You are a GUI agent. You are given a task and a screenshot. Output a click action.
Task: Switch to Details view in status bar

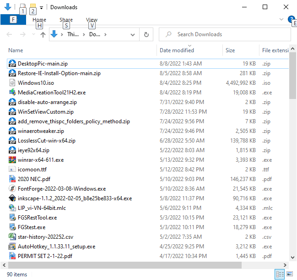[x=280, y=275]
